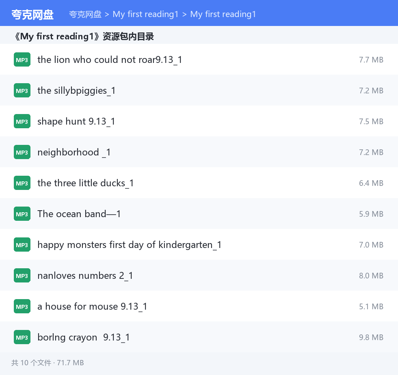The height and width of the screenshot is (375, 398).
Task: Select file borlng crayon 9.13_1
Action: tap(84, 338)
